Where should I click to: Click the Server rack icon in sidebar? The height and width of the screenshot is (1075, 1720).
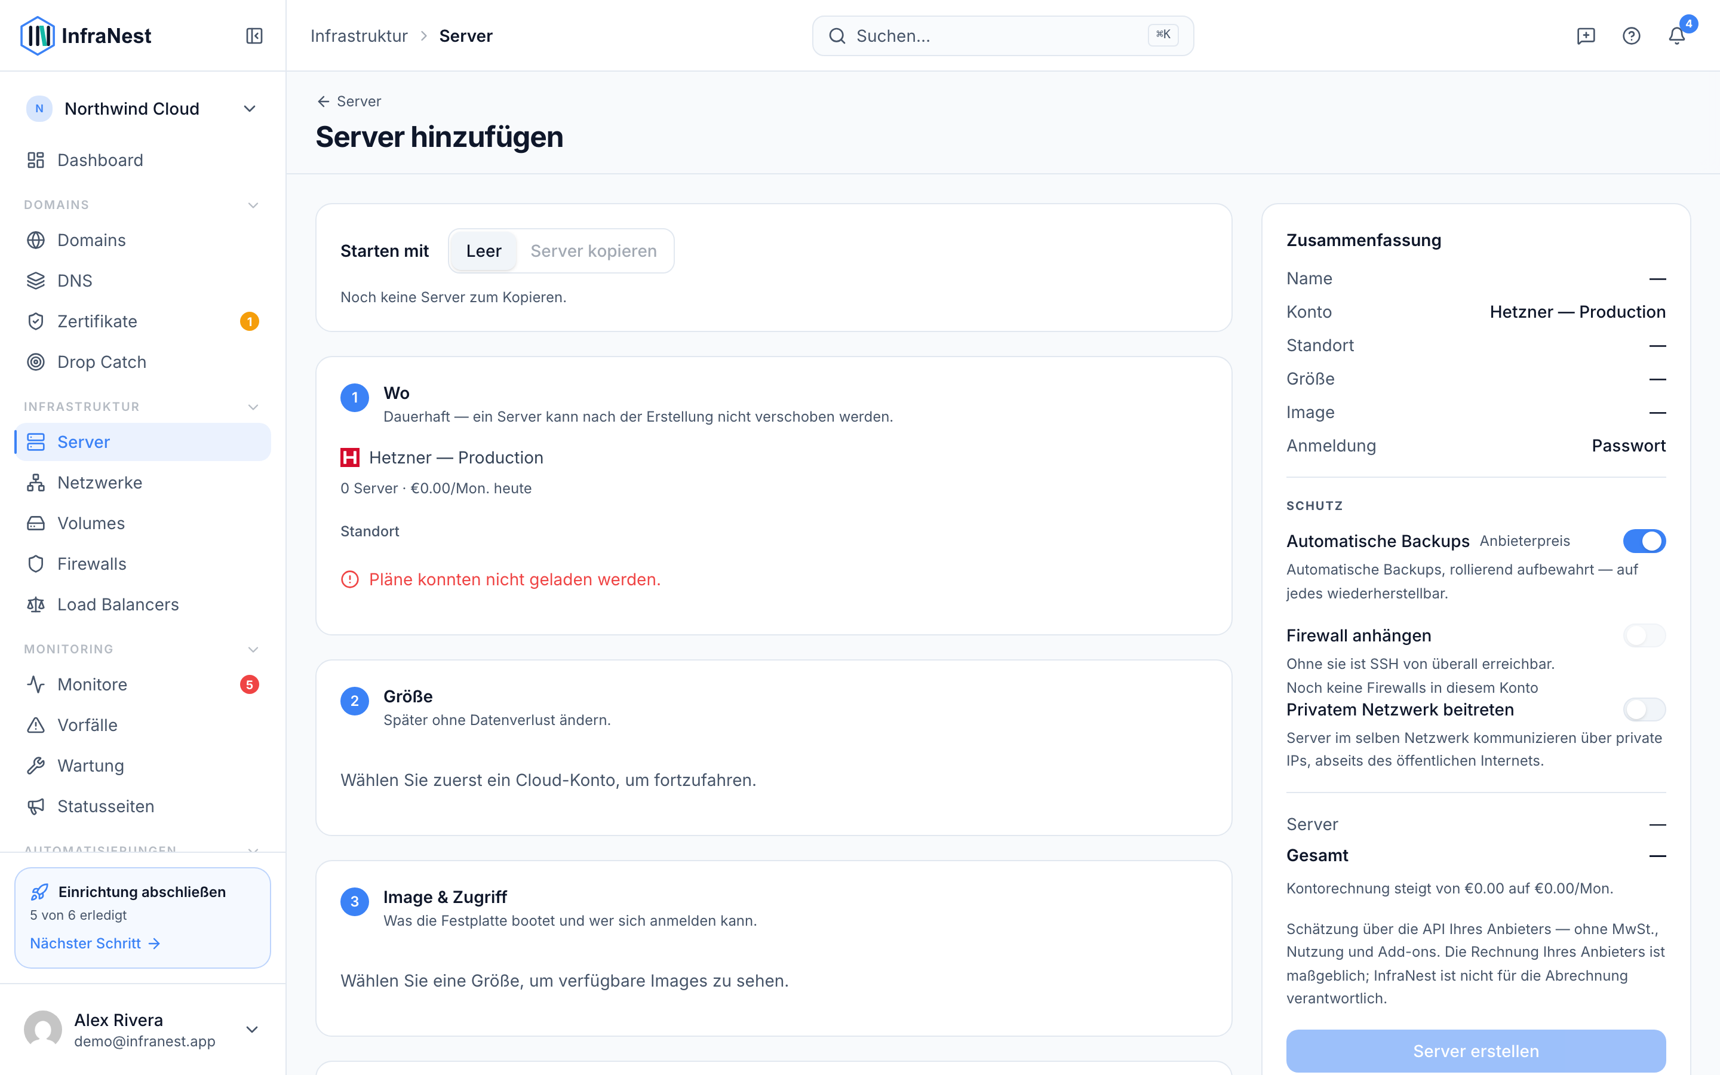(36, 442)
